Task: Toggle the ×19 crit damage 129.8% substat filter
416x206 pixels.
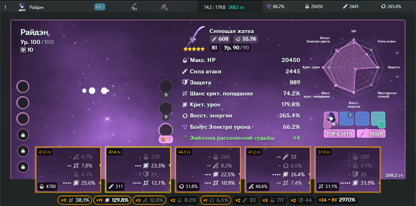Action: [x=112, y=200]
